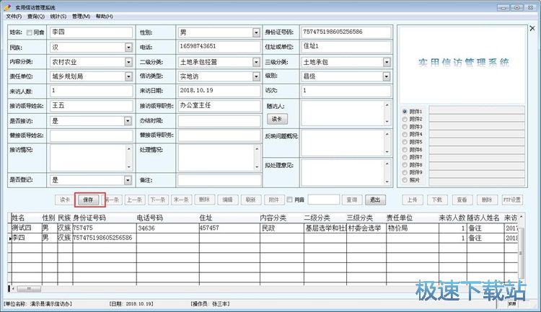Click the 读卡 button beside 保存

65,200
